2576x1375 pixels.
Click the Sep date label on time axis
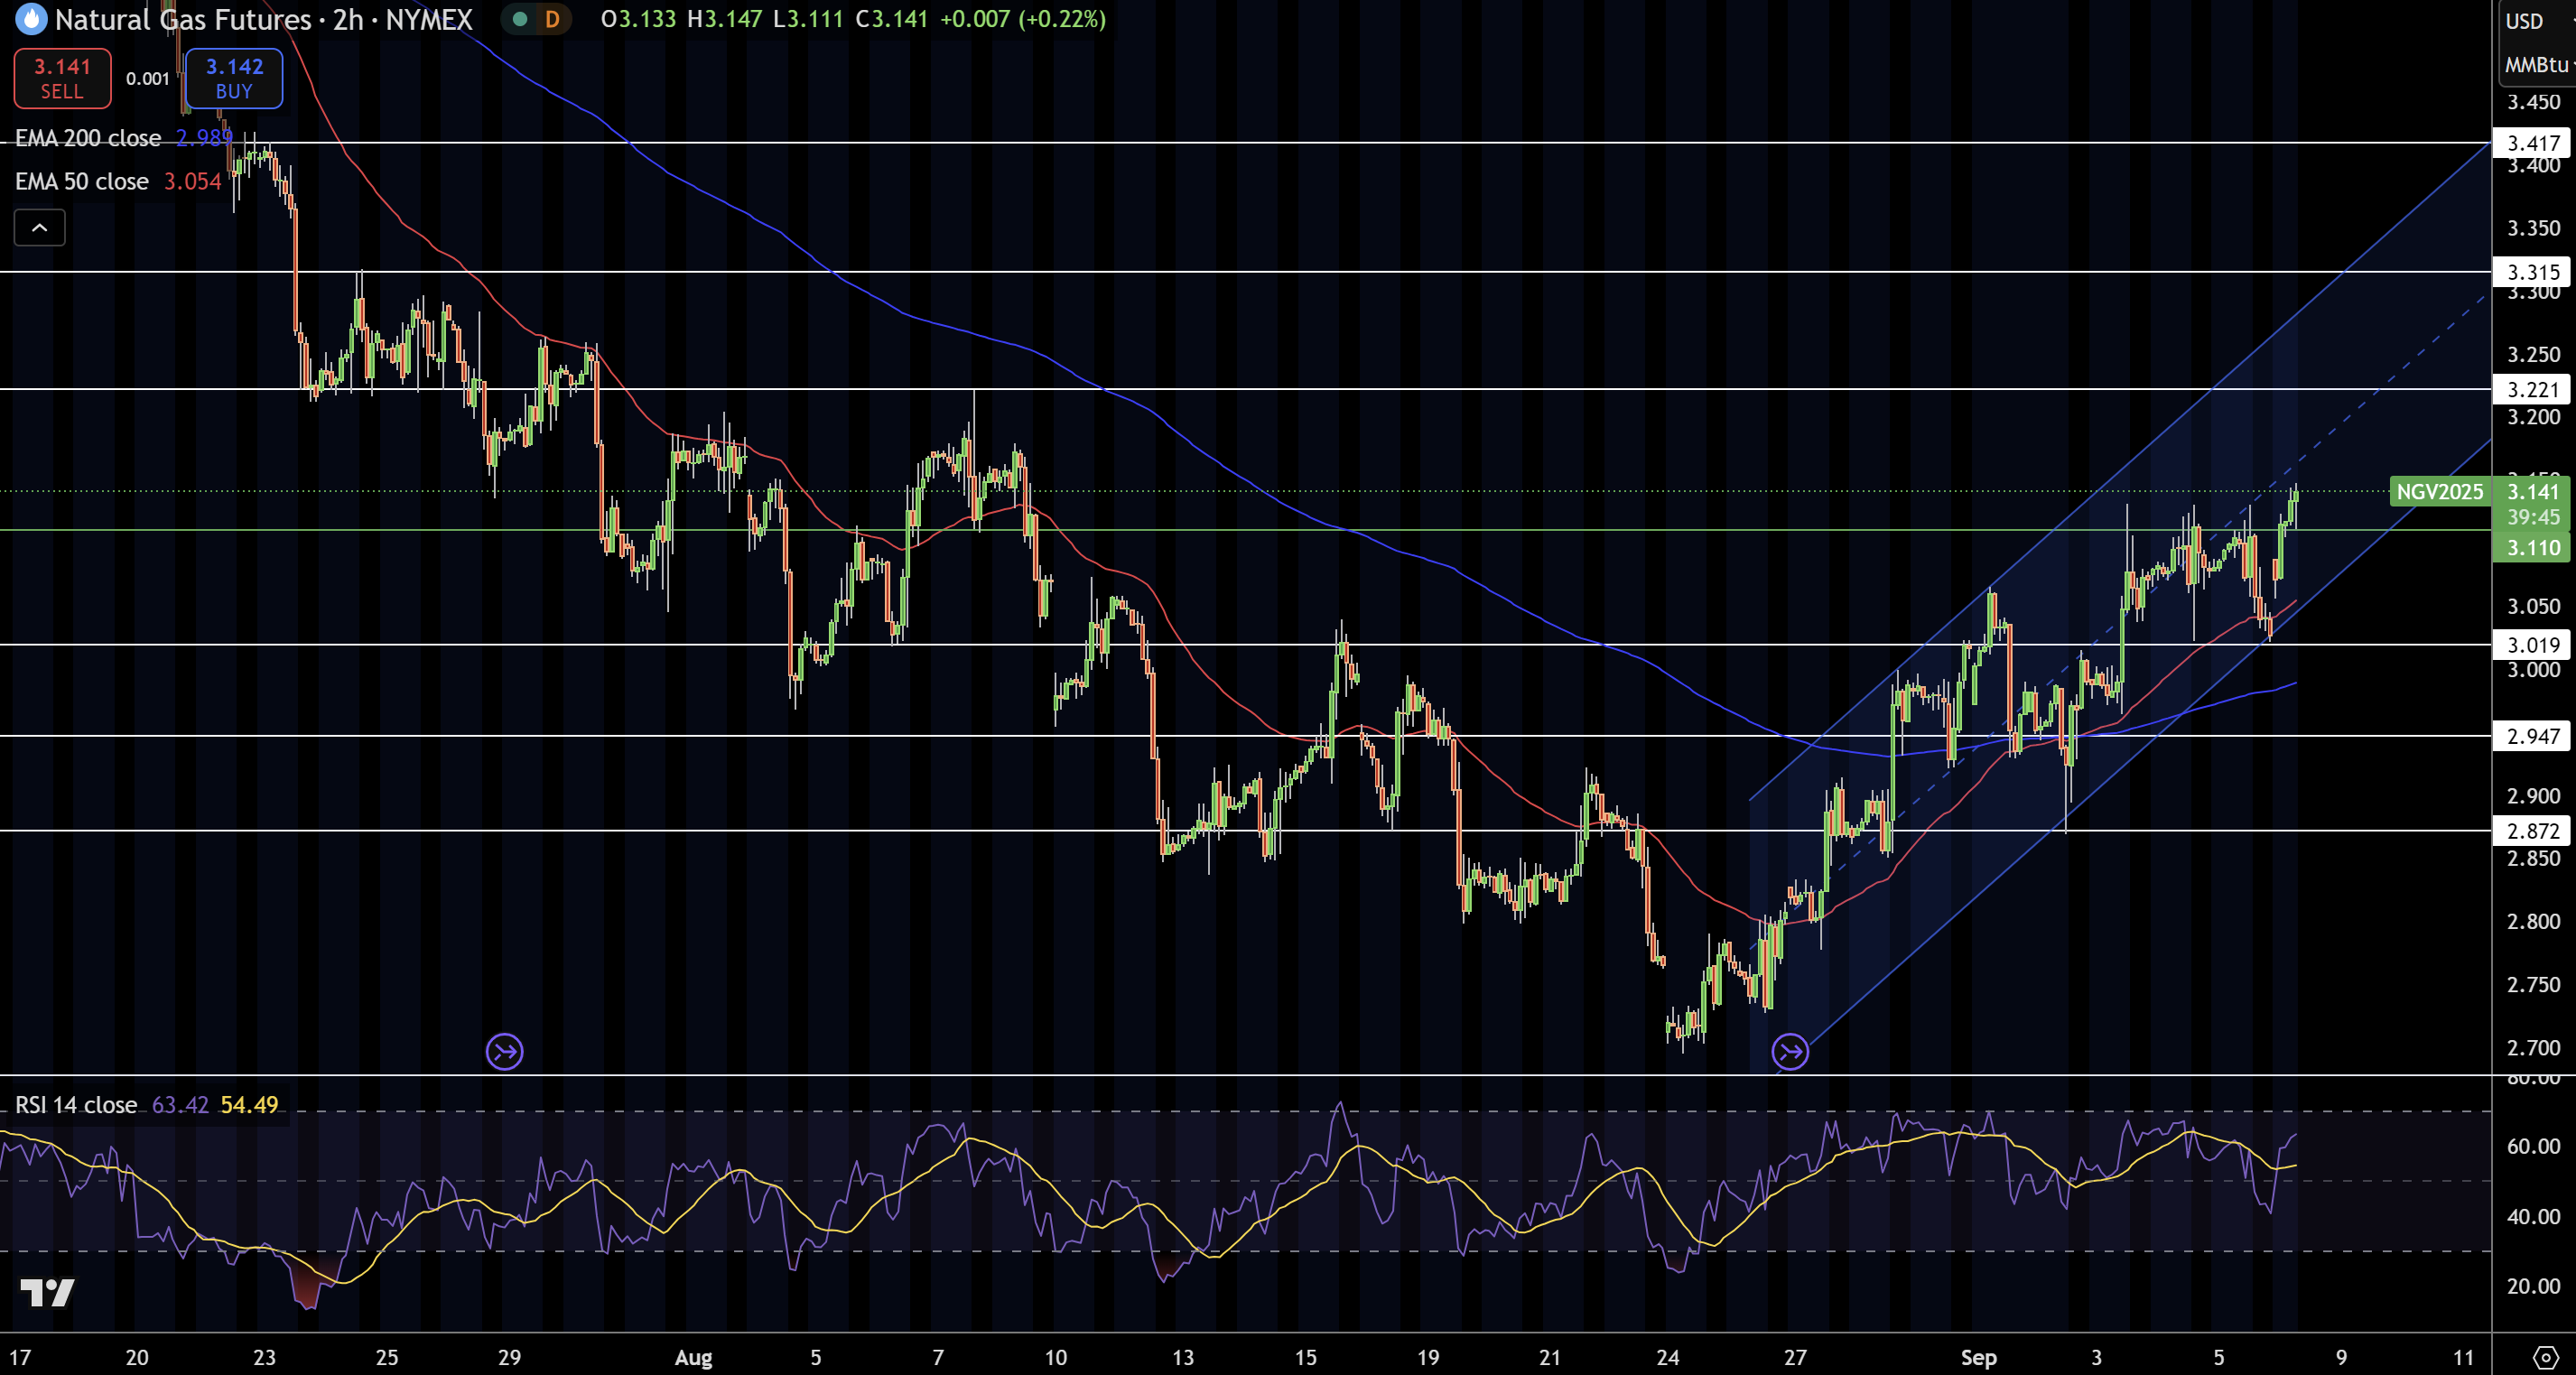[1978, 1358]
